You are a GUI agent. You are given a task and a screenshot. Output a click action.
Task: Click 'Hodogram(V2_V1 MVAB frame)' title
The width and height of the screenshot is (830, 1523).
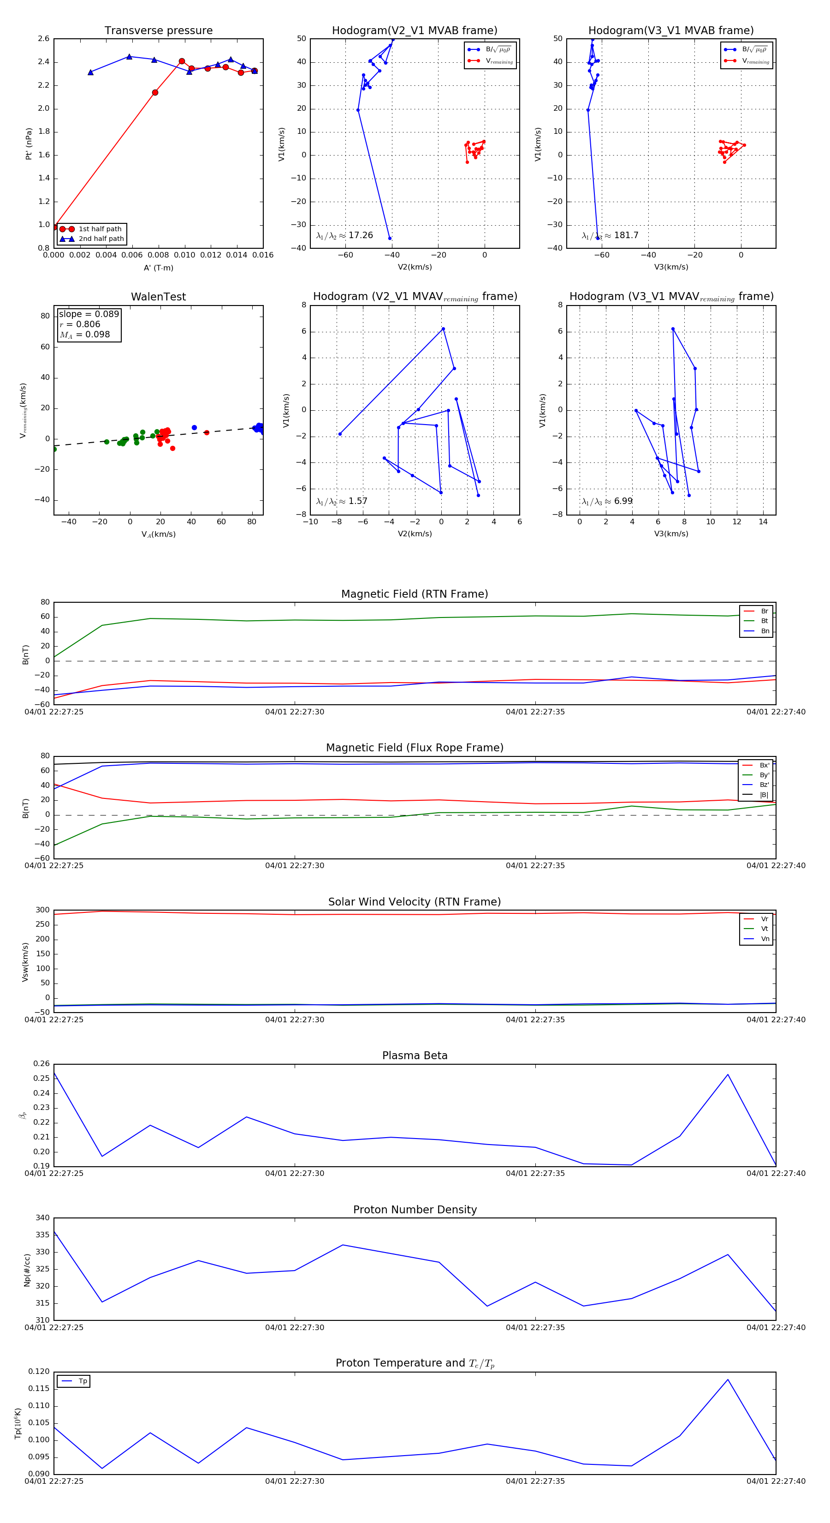click(415, 31)
